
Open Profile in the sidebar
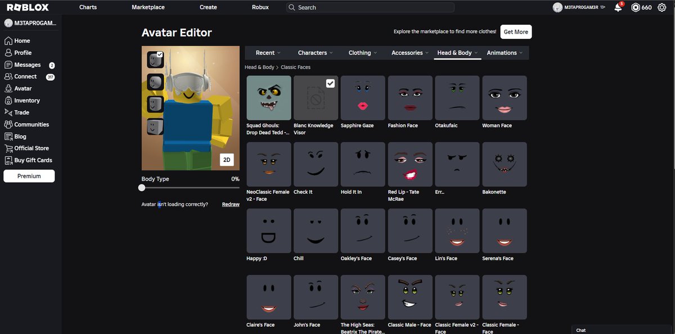coord(19,53)
